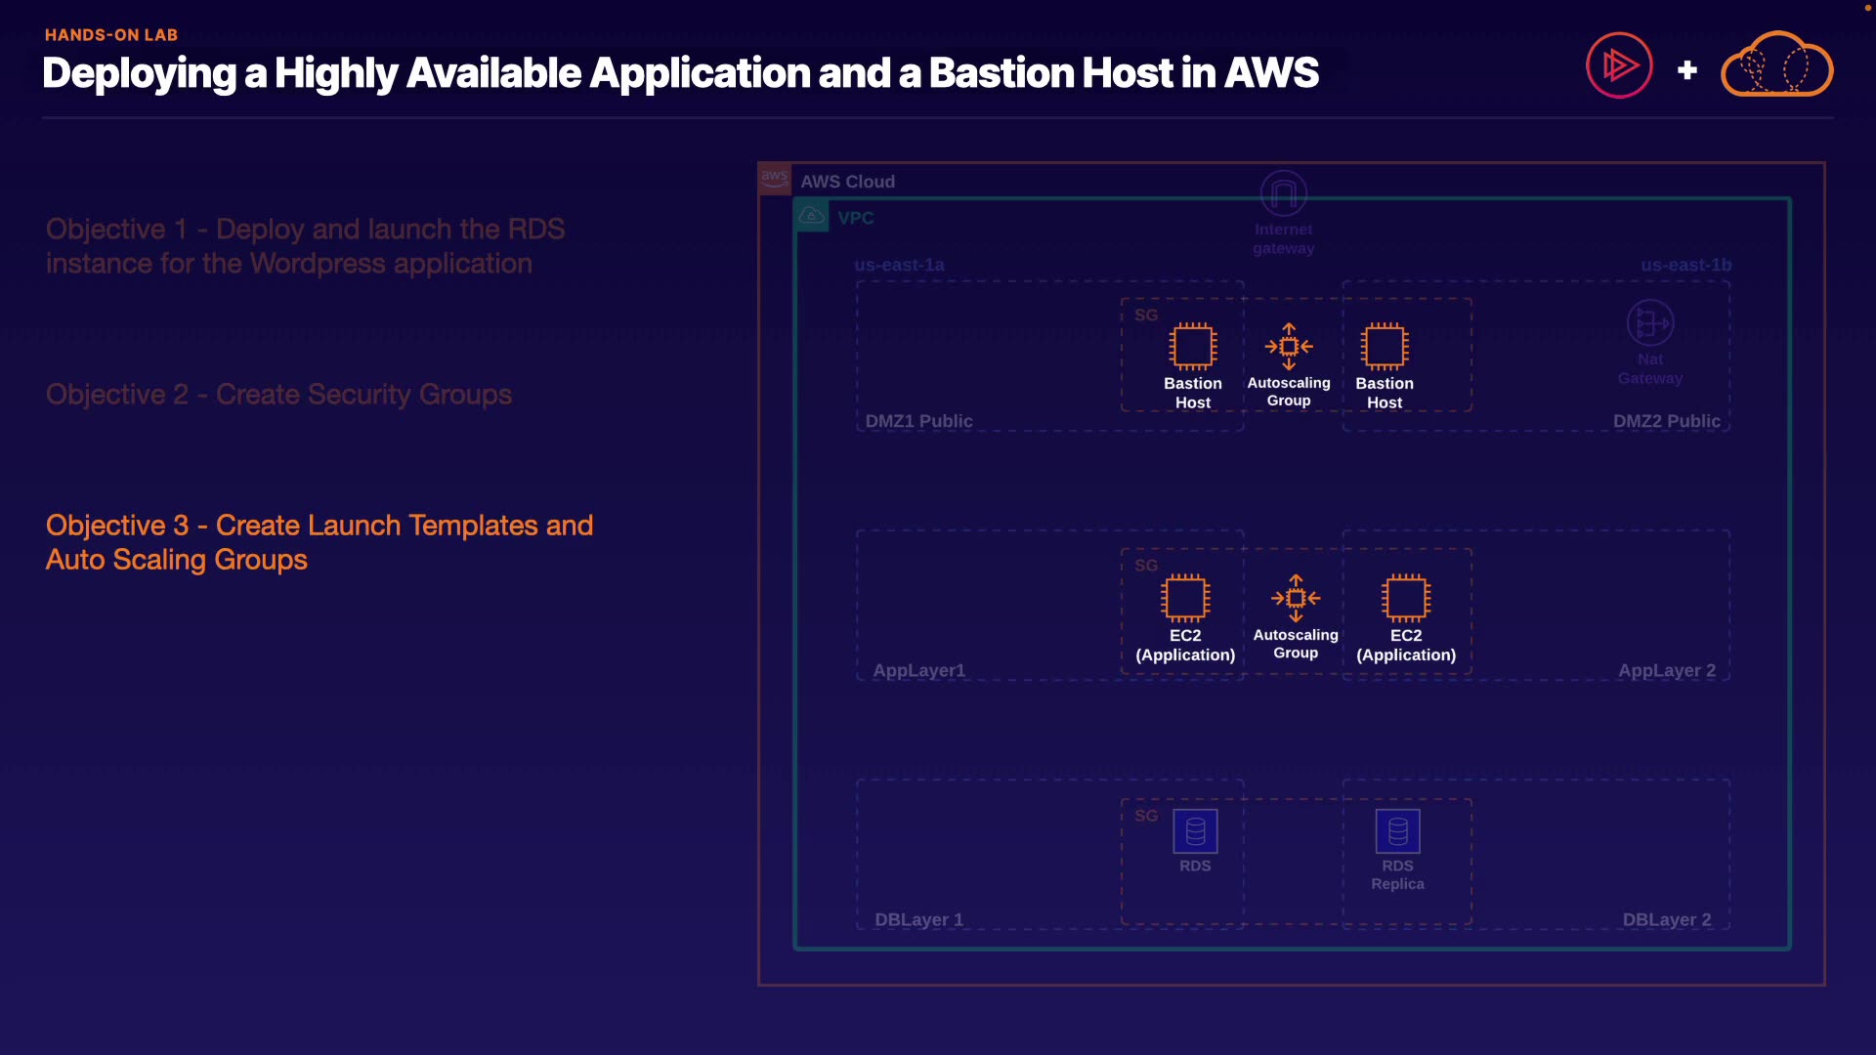Click the DBLayer 2 subnet label
The height and width of the screenshot is (1055, 1876).
pyautogui.click(x=1666, y=919)
